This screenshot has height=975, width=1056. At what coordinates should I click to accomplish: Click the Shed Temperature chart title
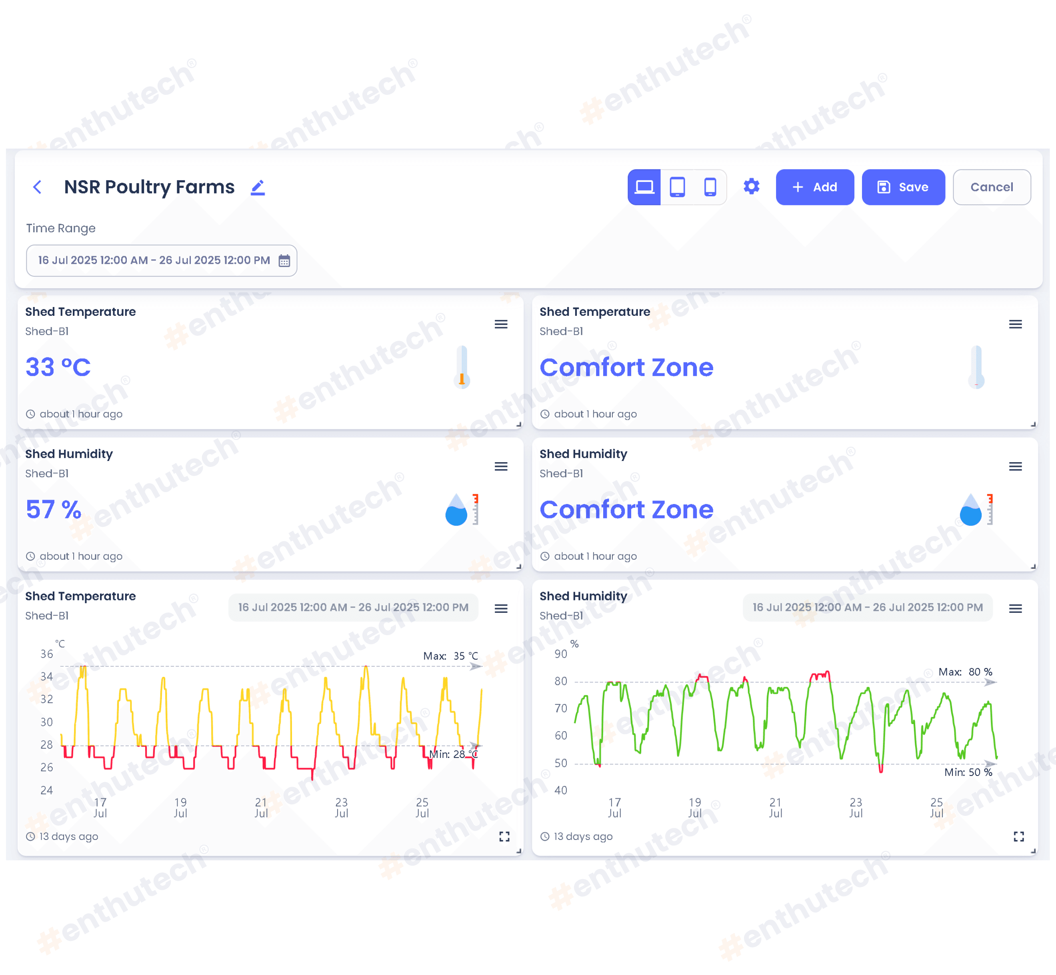(x=80, y=596)
